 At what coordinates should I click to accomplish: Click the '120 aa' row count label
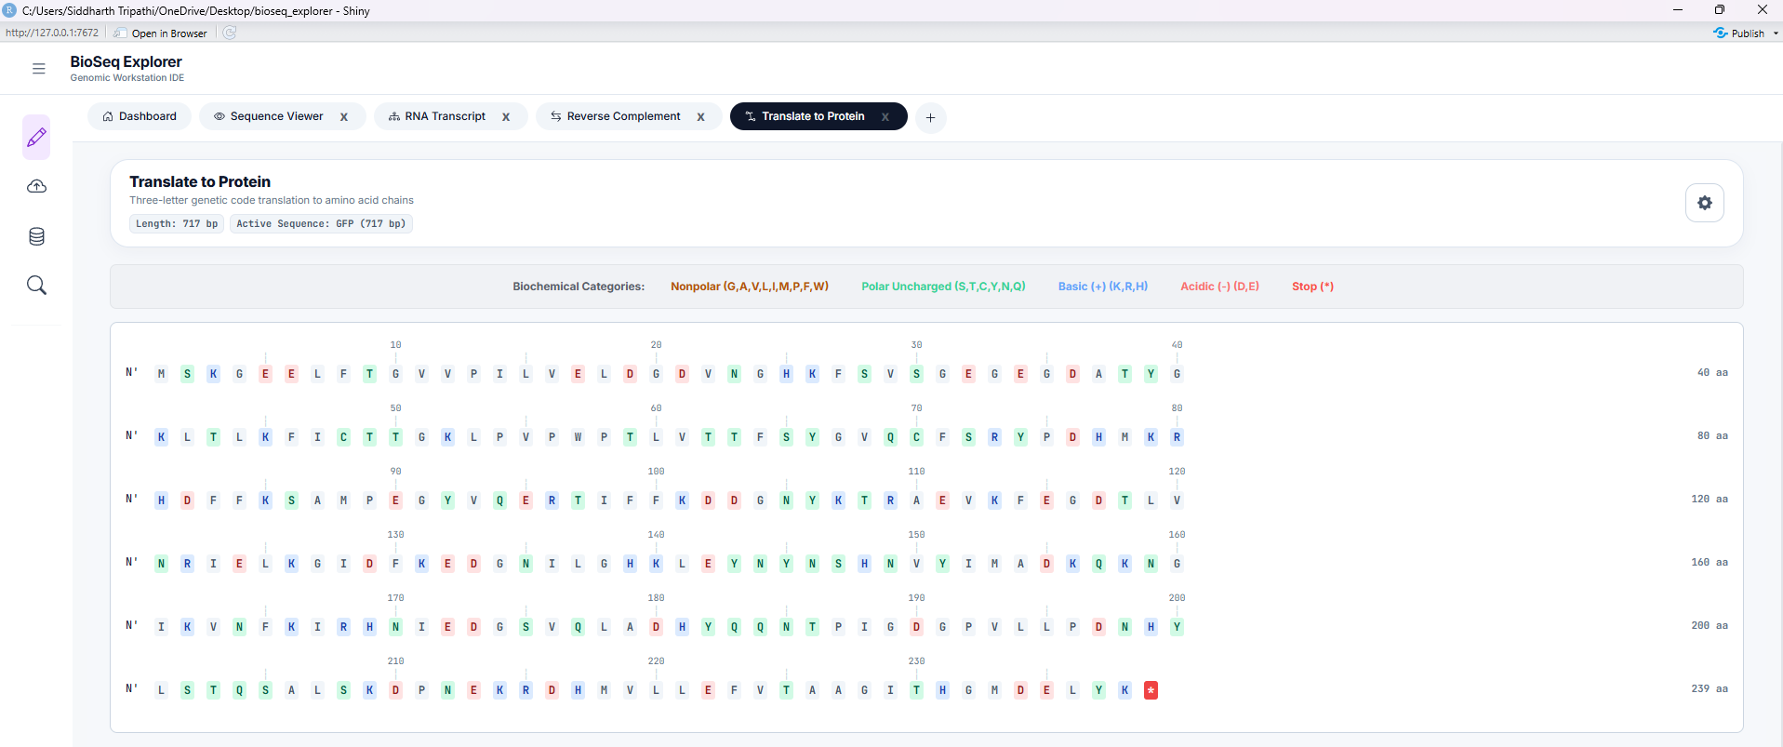1710,500
